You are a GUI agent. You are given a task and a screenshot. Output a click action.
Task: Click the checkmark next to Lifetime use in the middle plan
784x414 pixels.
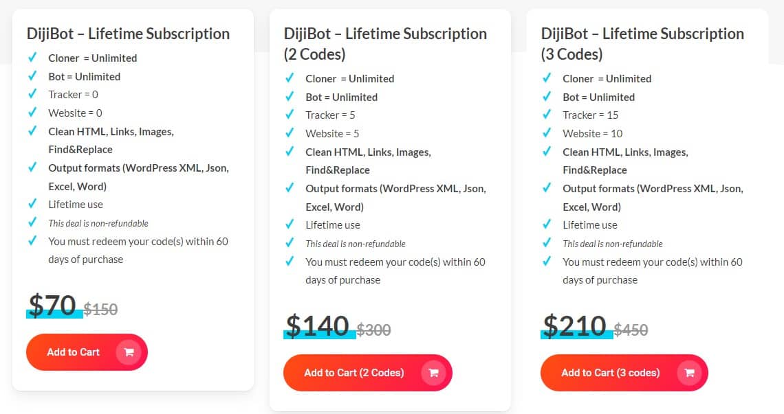click(x=289, y=225)
